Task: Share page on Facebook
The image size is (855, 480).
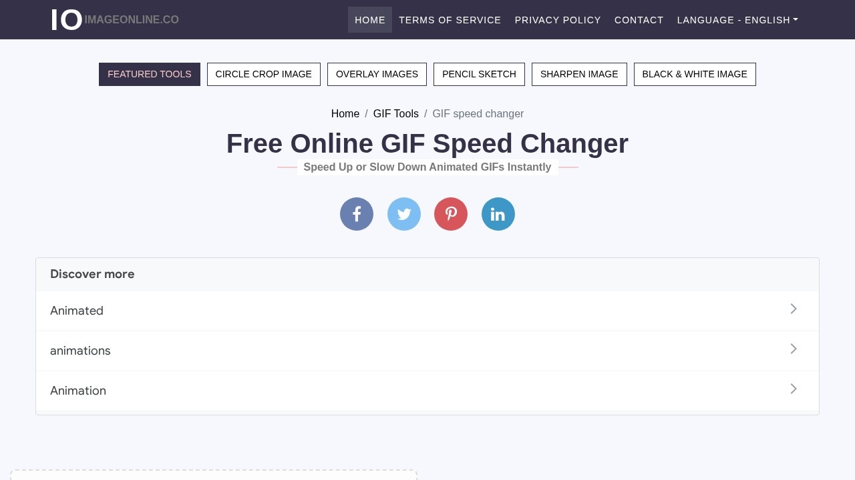Action: pyautogui.click(x=357, y=214)
